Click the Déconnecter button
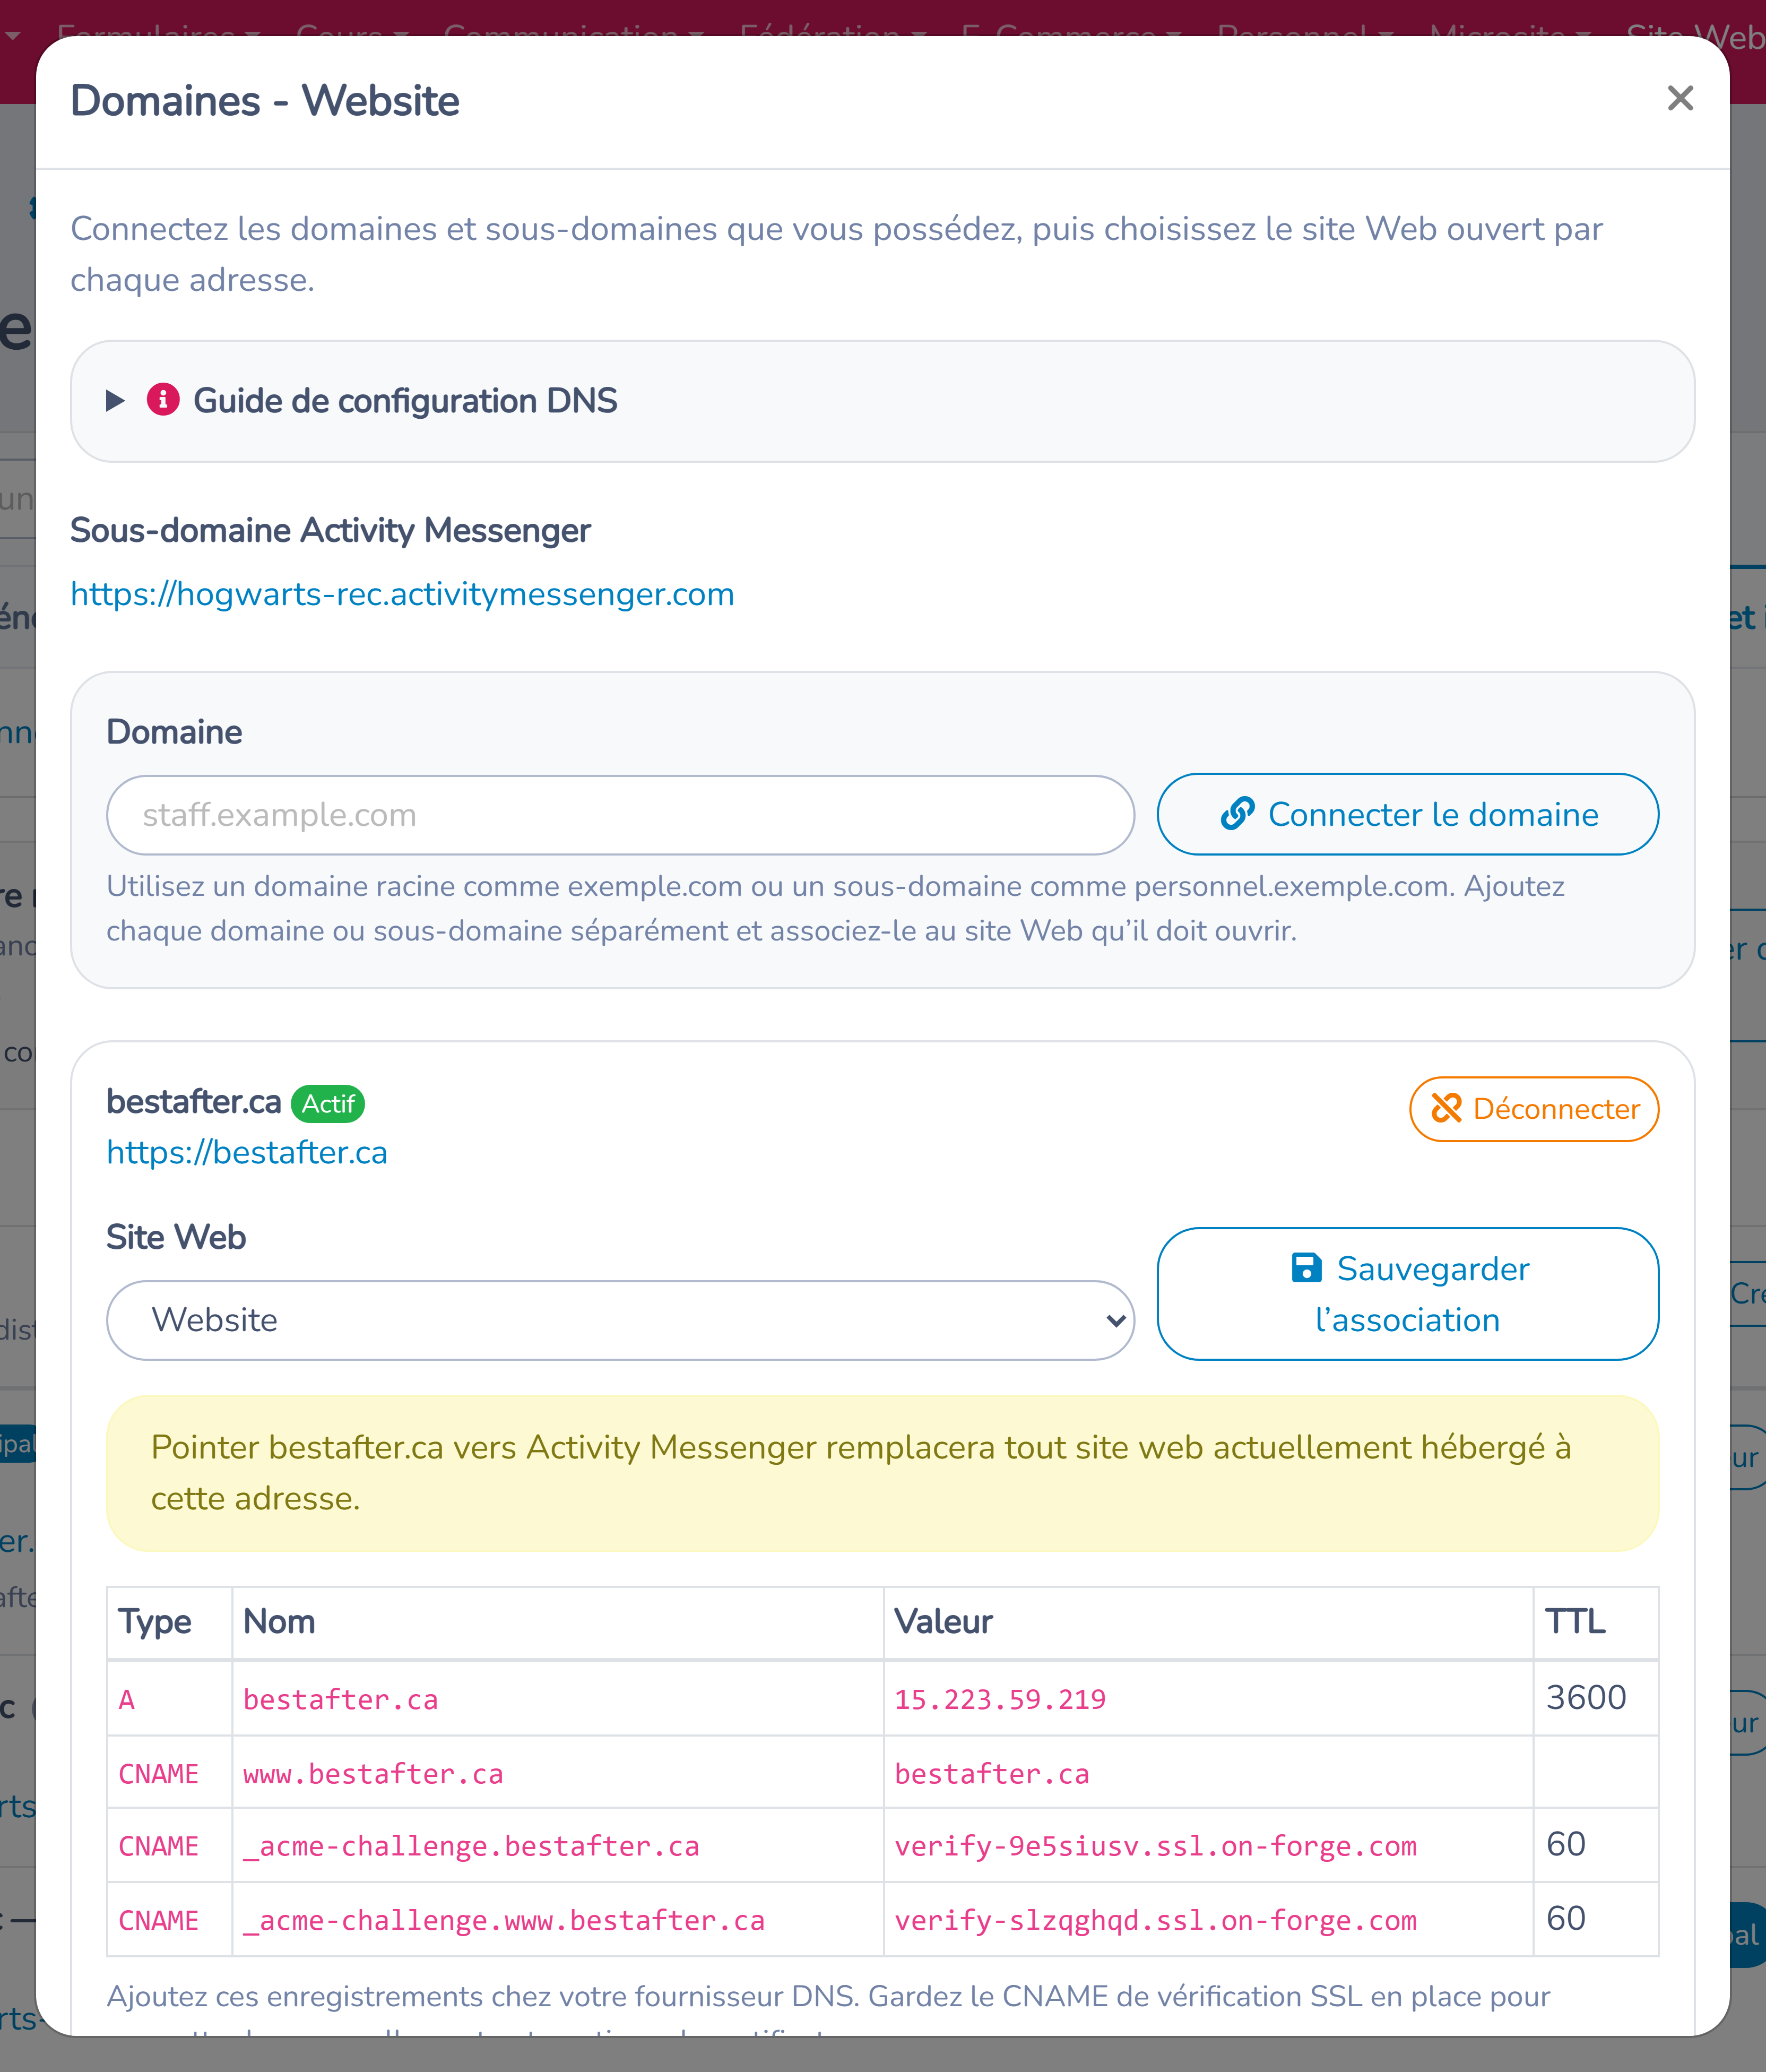Viewport: 1766px width, 2072px height. 1534,1109
